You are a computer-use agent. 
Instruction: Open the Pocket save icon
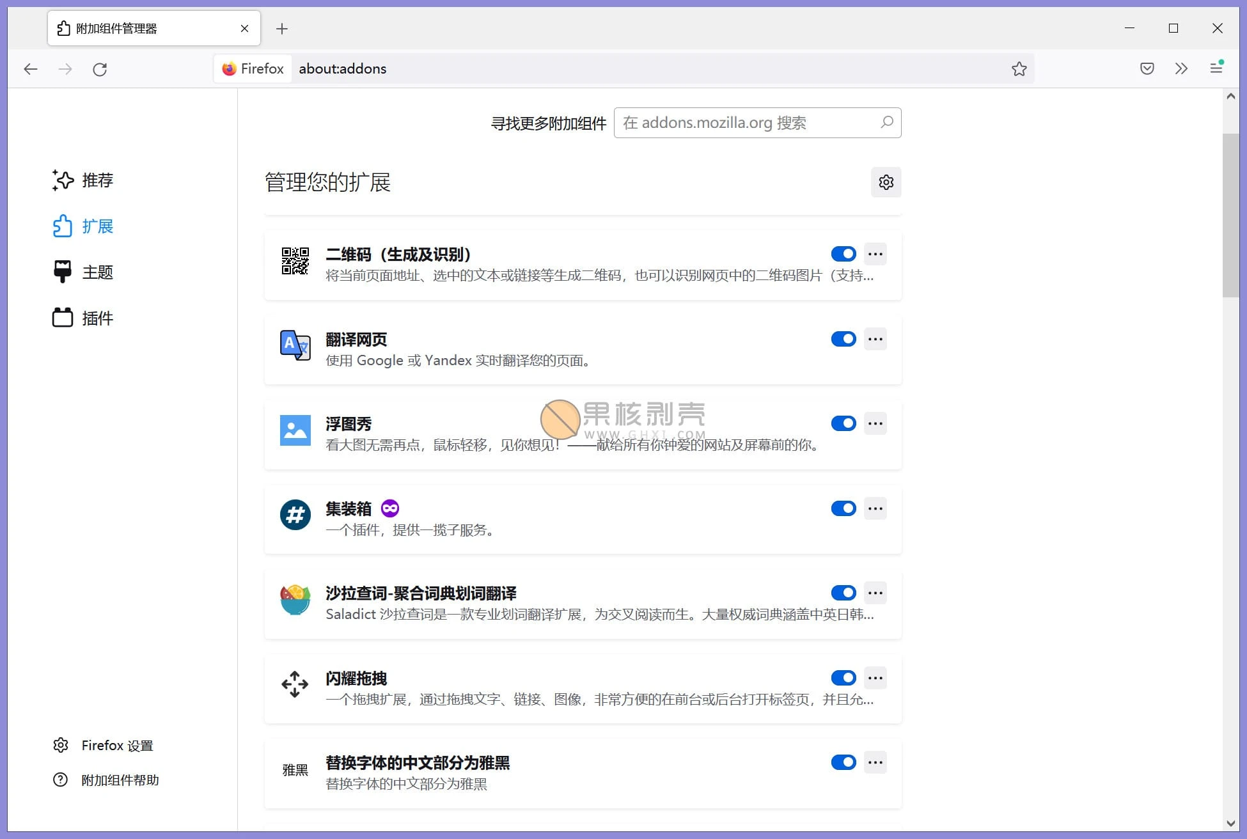[1147, 68]
